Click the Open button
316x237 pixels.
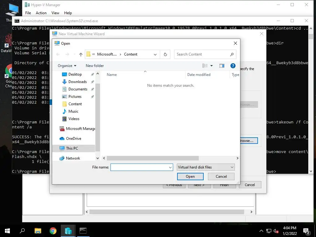coord(190,177)
